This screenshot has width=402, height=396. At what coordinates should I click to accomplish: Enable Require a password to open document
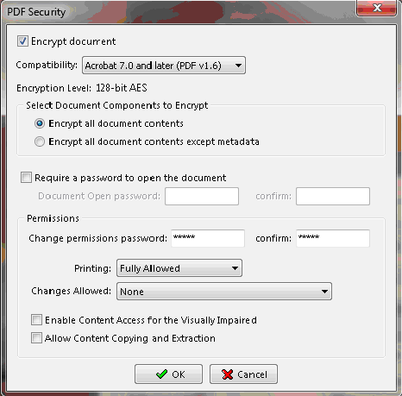26,178
